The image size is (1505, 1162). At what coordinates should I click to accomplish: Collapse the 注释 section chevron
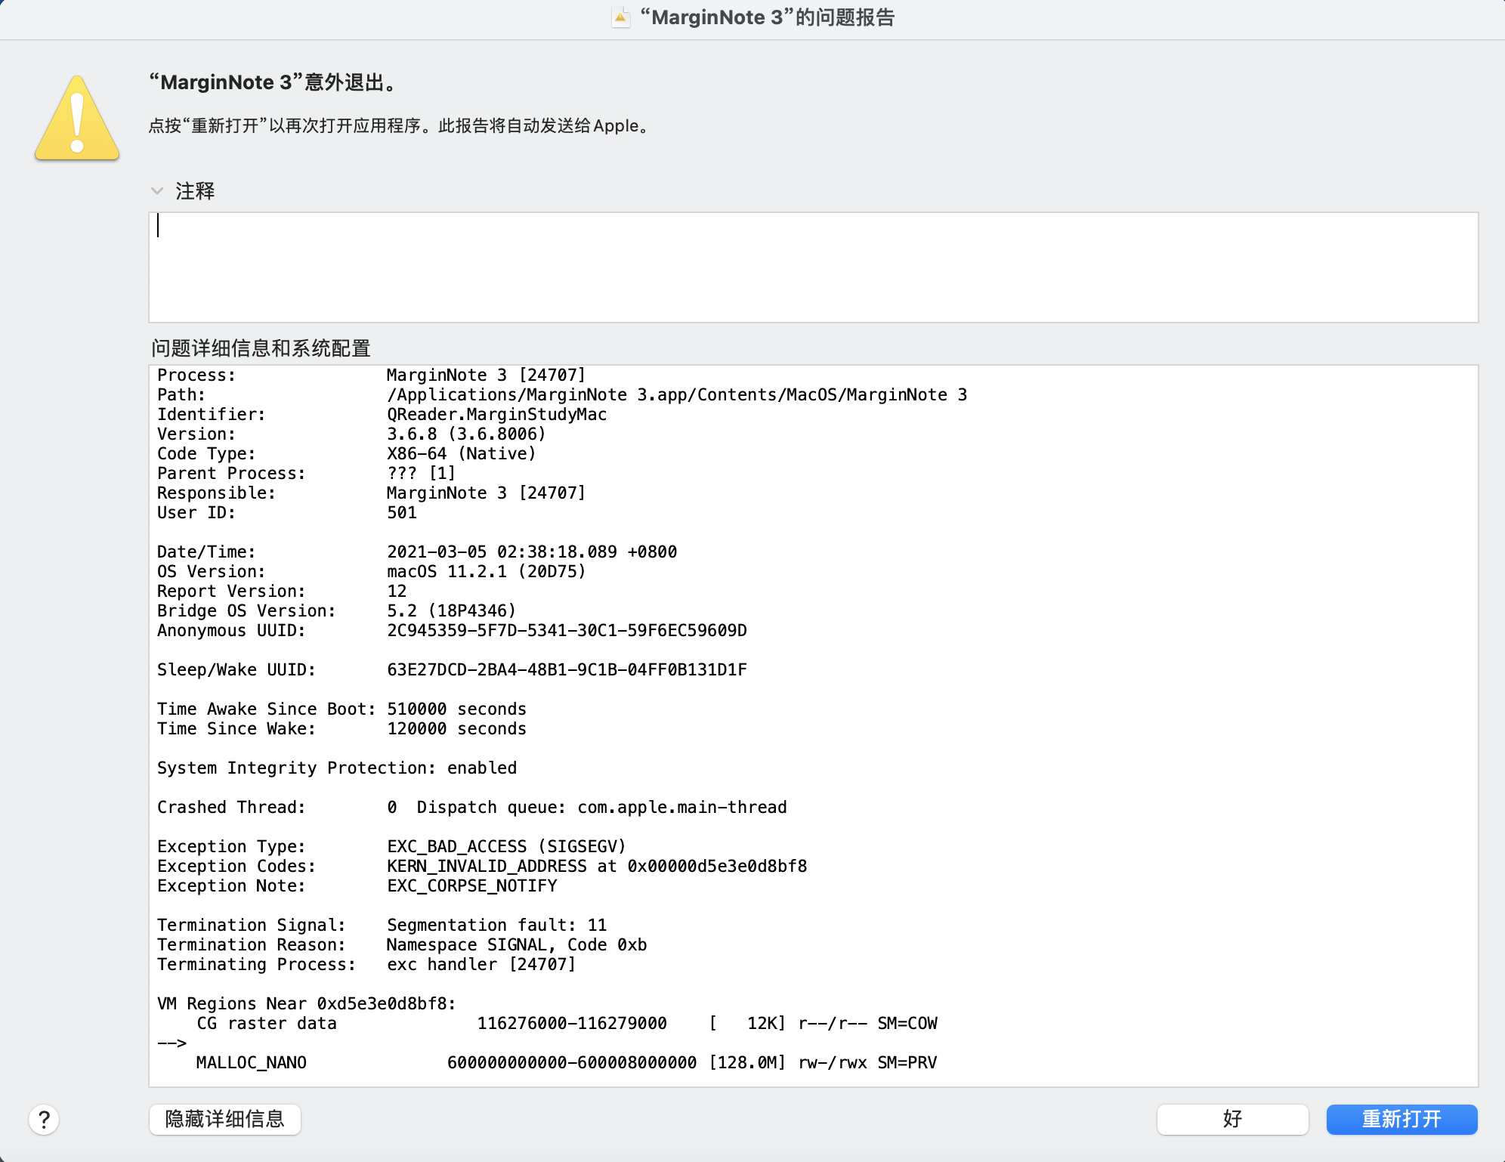point(157,191)
